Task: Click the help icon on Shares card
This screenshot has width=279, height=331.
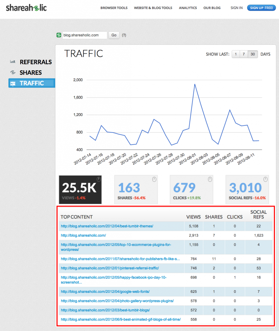Action: coord(154,179)
